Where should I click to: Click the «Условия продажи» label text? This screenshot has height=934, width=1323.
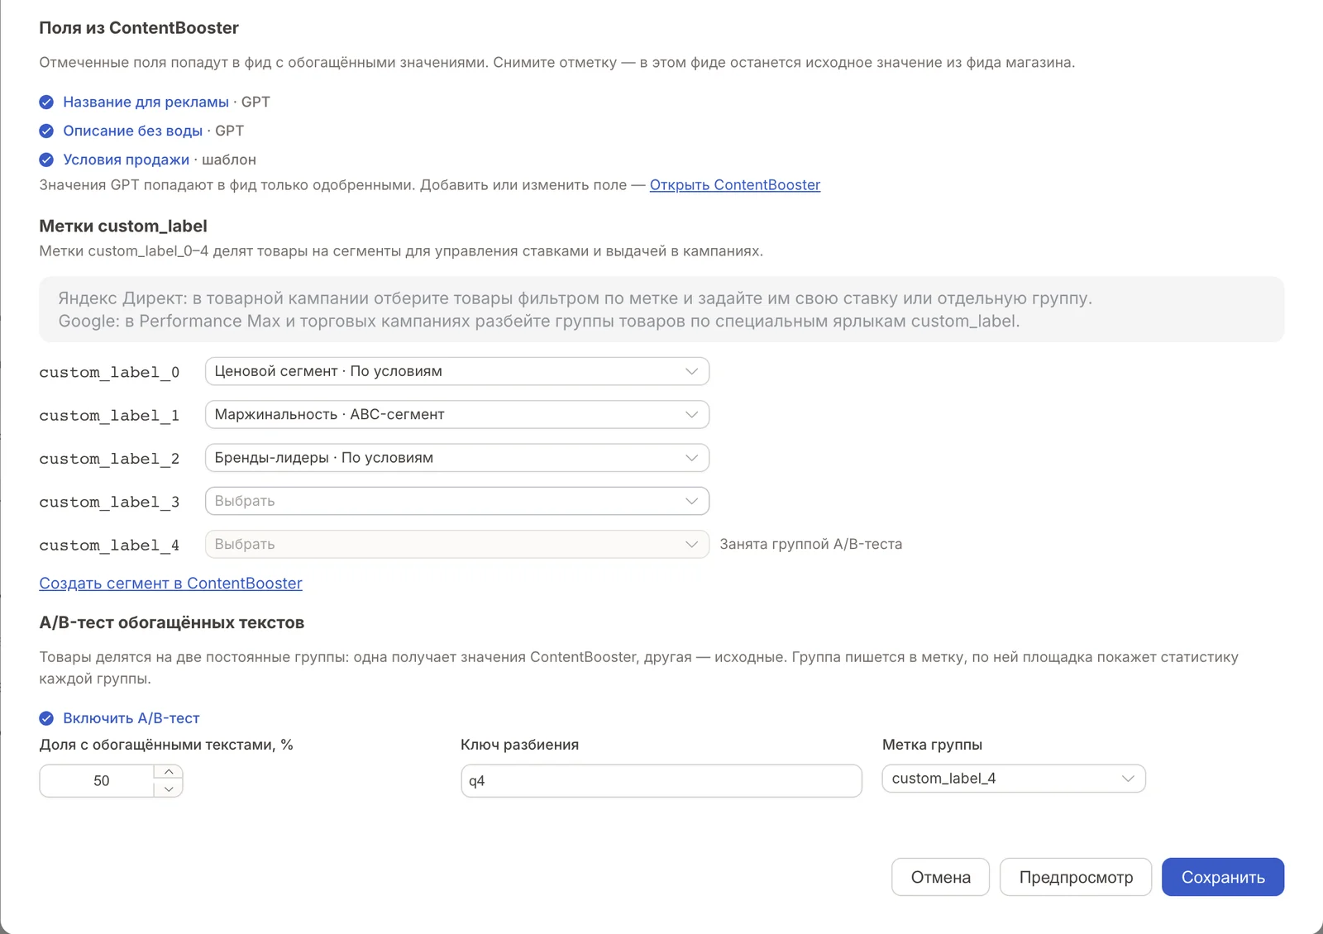point(126,160)
